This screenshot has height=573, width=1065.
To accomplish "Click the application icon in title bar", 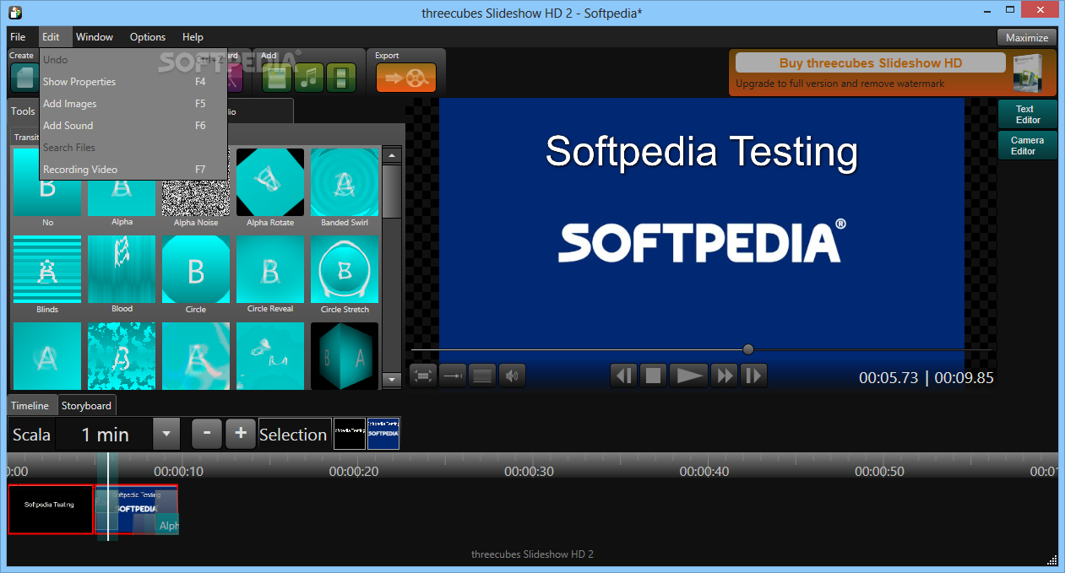I will [16, 12].
